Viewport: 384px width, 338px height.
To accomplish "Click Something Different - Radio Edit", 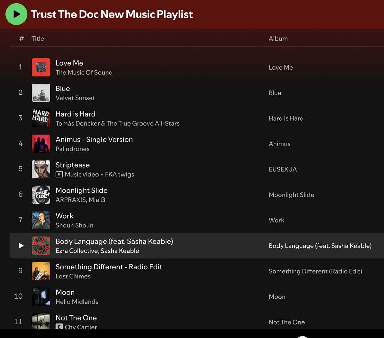I will (109, 267).
